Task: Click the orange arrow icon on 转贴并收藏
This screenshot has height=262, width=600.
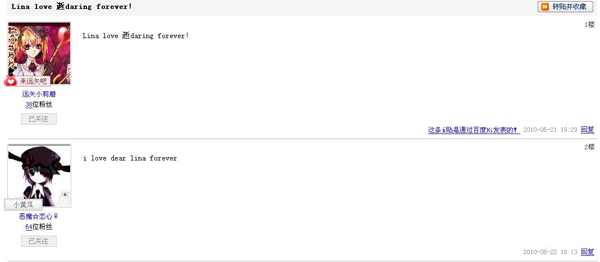Action: click(545, 7)
